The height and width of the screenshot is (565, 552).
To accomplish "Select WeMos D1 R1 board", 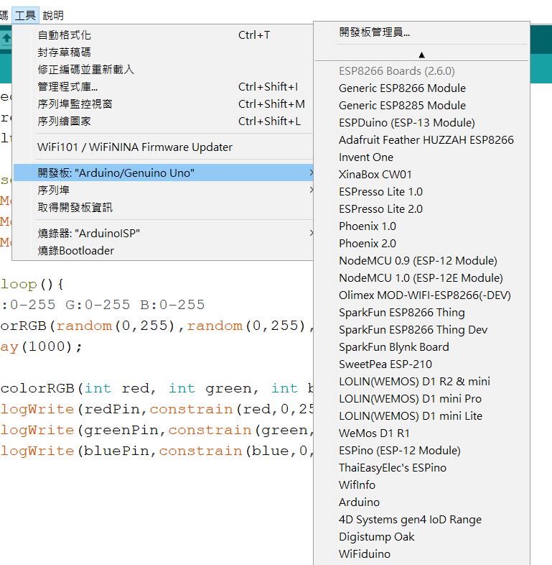I will [x=421, y=433].
